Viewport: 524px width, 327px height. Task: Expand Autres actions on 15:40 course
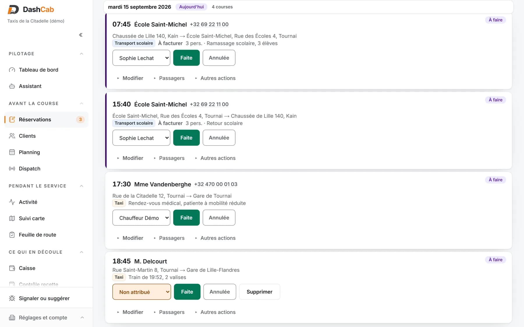click(215, 158)
